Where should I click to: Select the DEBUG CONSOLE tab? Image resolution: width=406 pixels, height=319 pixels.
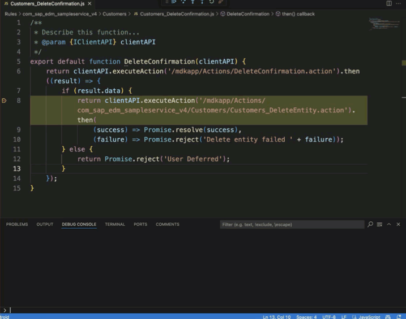79,224
